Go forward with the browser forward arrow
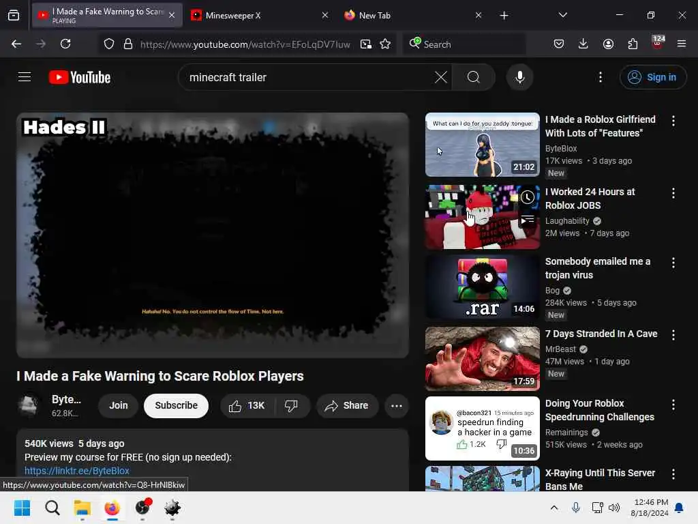Viewport: 698px width, 524px height. [41, 44]
